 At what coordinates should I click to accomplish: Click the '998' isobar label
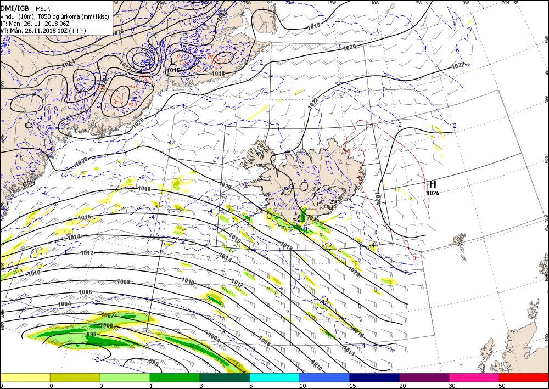[91, 335]
